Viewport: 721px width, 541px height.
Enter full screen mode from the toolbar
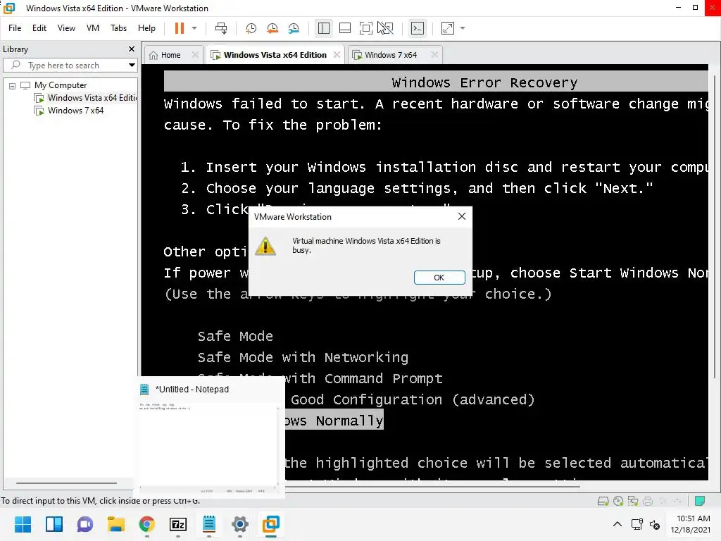point(365,28)
